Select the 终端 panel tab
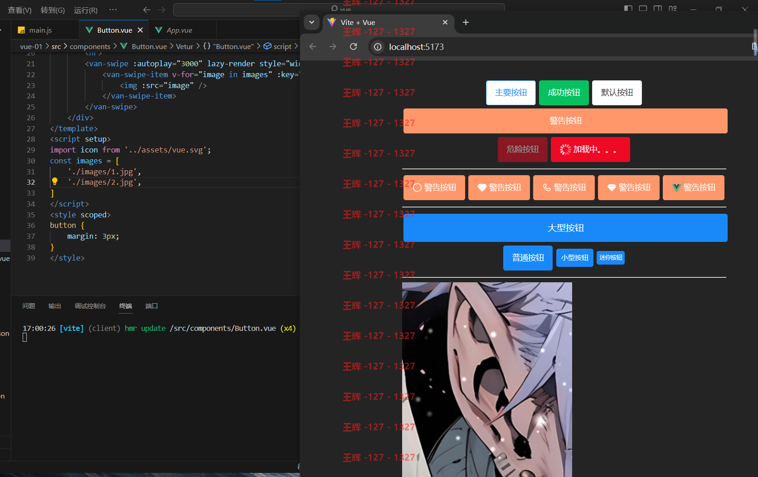This screenshot has width=758, height=477. pos(126,306)
